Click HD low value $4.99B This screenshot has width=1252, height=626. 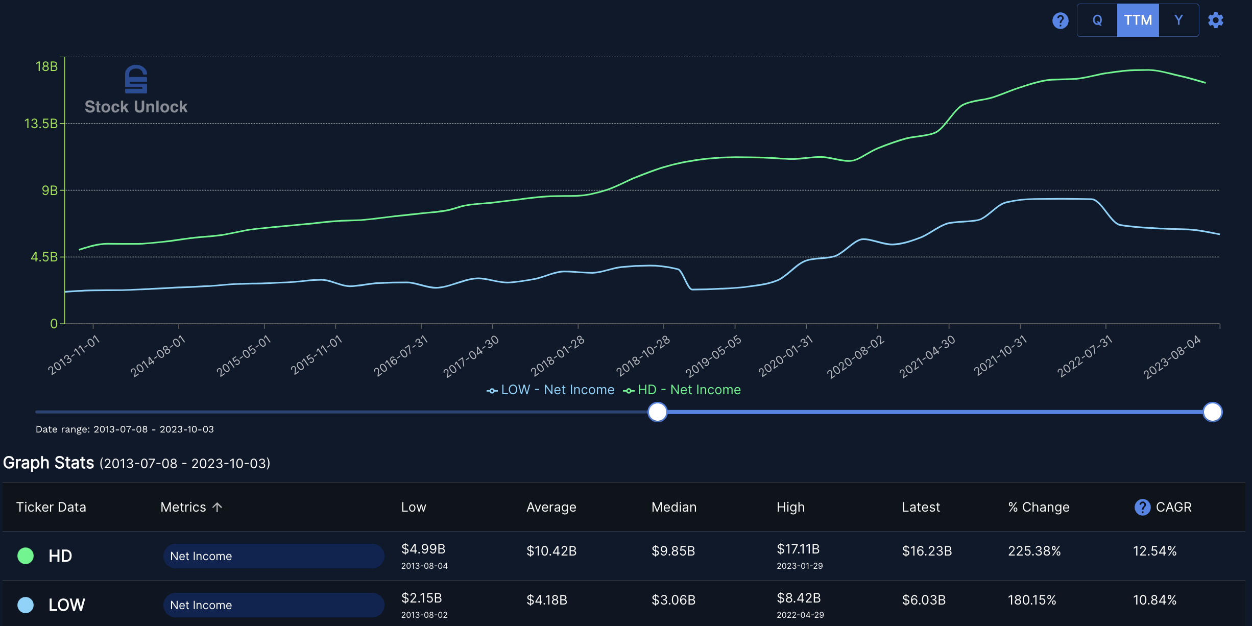pos(423,549)
